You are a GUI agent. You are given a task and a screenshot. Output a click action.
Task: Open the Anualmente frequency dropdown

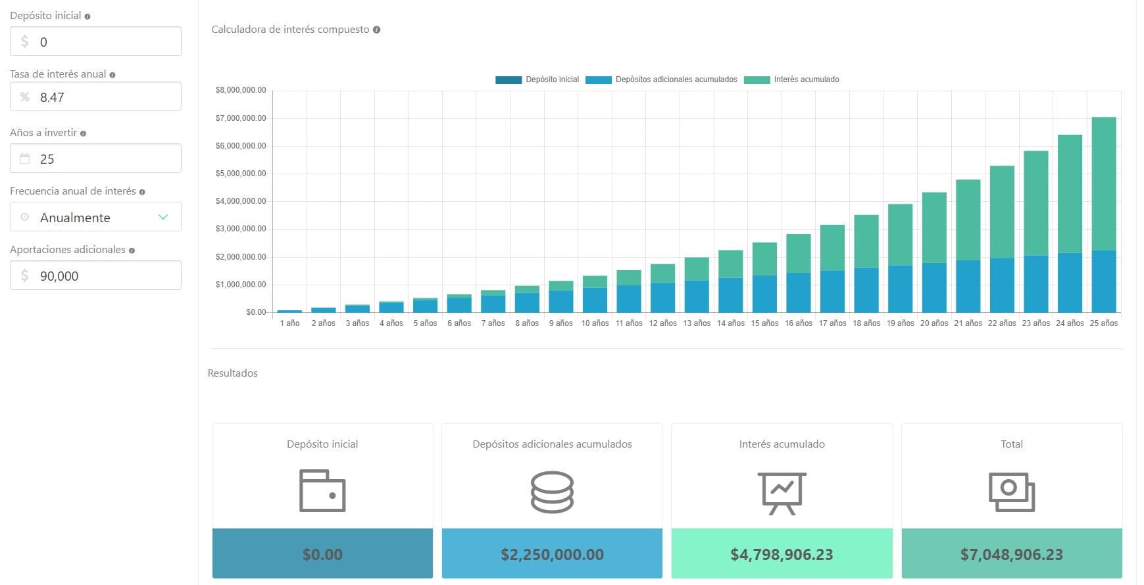(x=95, y=217)
